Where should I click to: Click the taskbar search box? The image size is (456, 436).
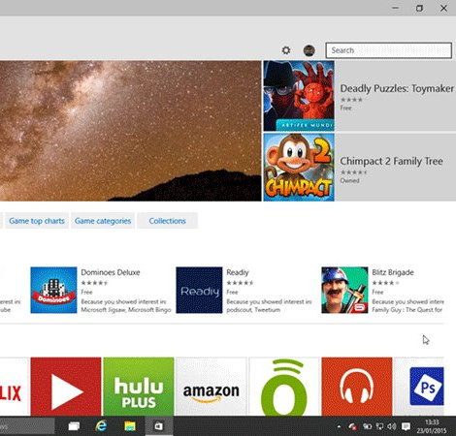click(x=27, y=426)
